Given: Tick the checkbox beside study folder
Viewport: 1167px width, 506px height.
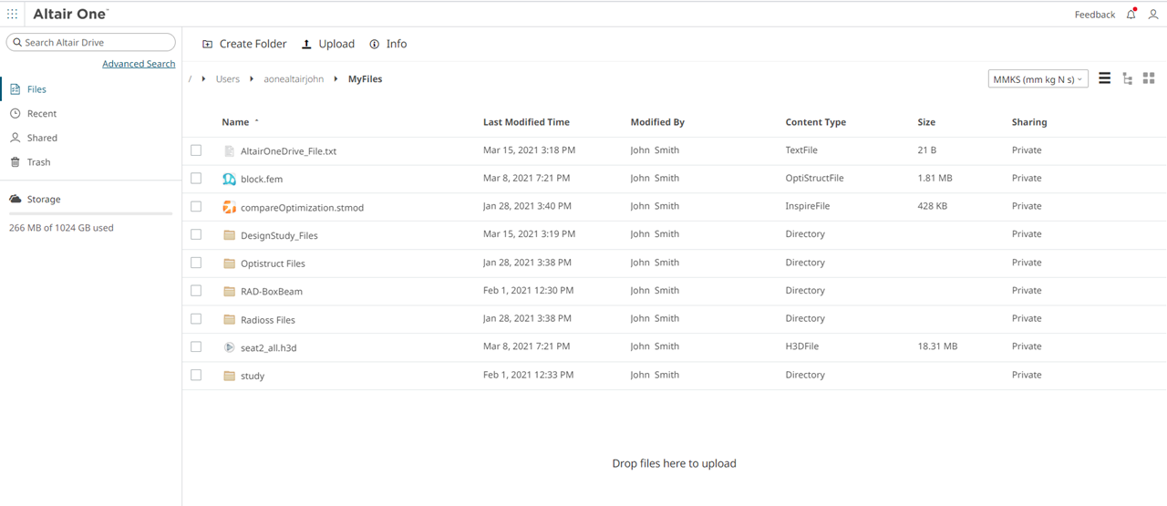Looking at the screenshot, I should tap(196, 375).
